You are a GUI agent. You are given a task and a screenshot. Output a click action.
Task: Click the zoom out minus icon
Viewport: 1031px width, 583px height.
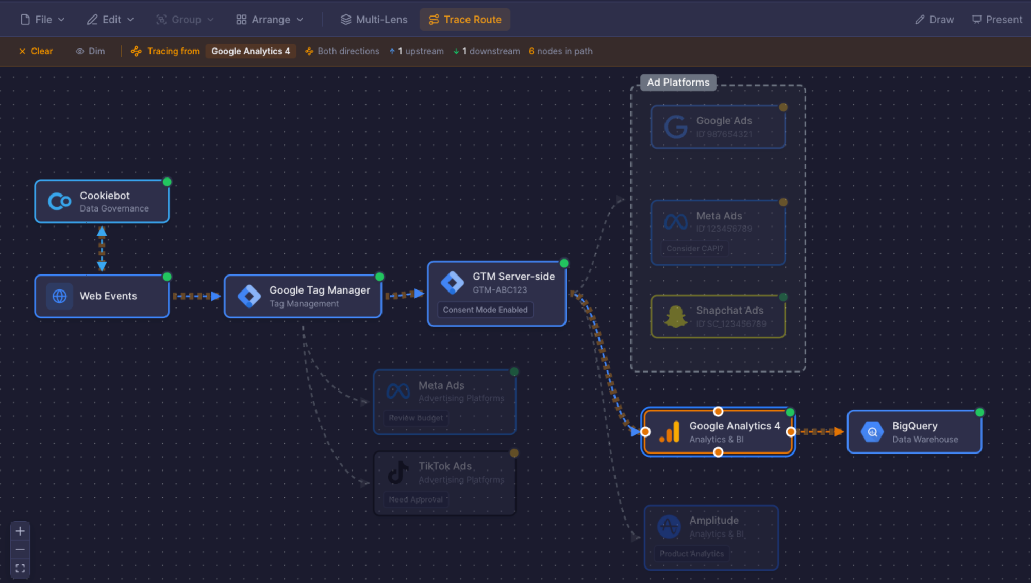pyautogui.click(x=20, y=549)
